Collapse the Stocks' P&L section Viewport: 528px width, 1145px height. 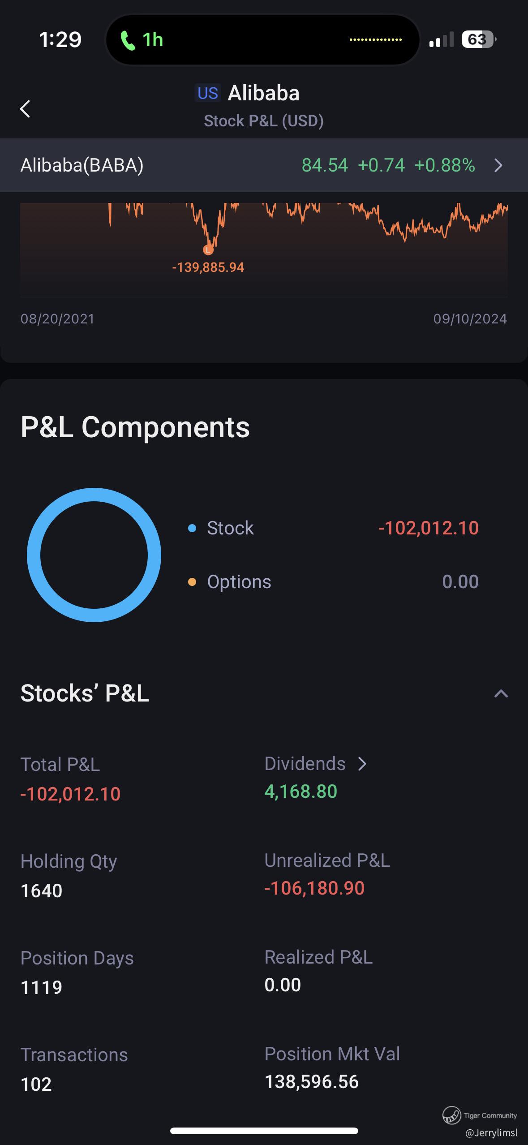point(501,694)
